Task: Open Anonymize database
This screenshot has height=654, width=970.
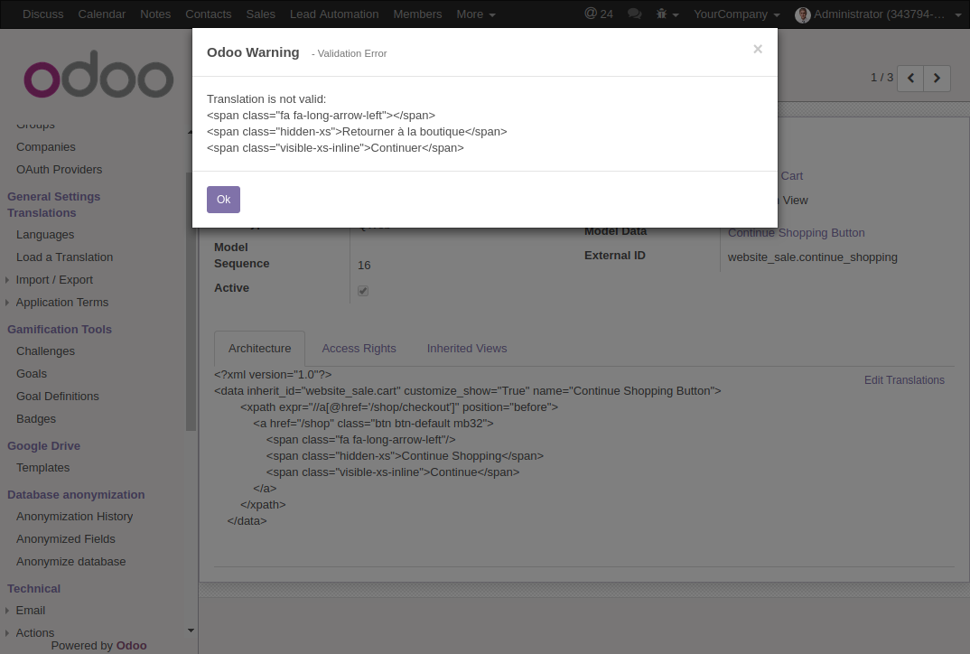Action: pos(71,561)
